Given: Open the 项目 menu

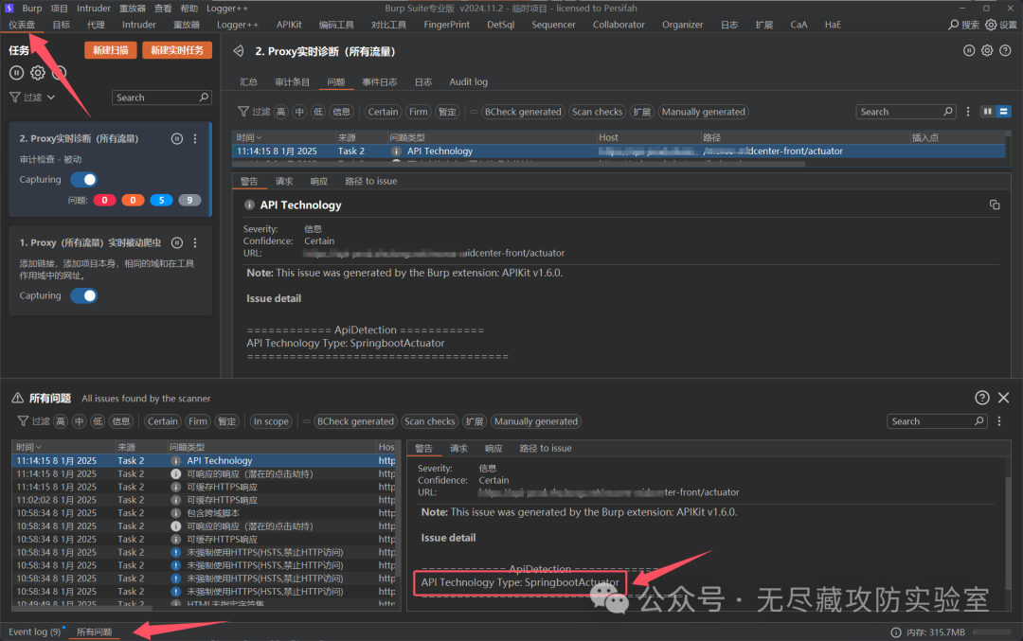Looking at the screenshot, I should tap(60, 9).
